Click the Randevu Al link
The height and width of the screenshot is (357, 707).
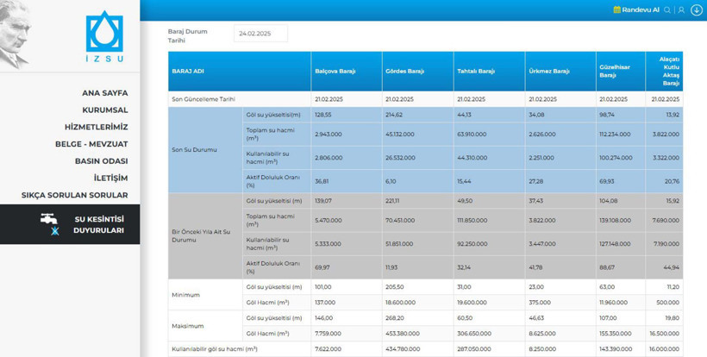tap(641, 10)
